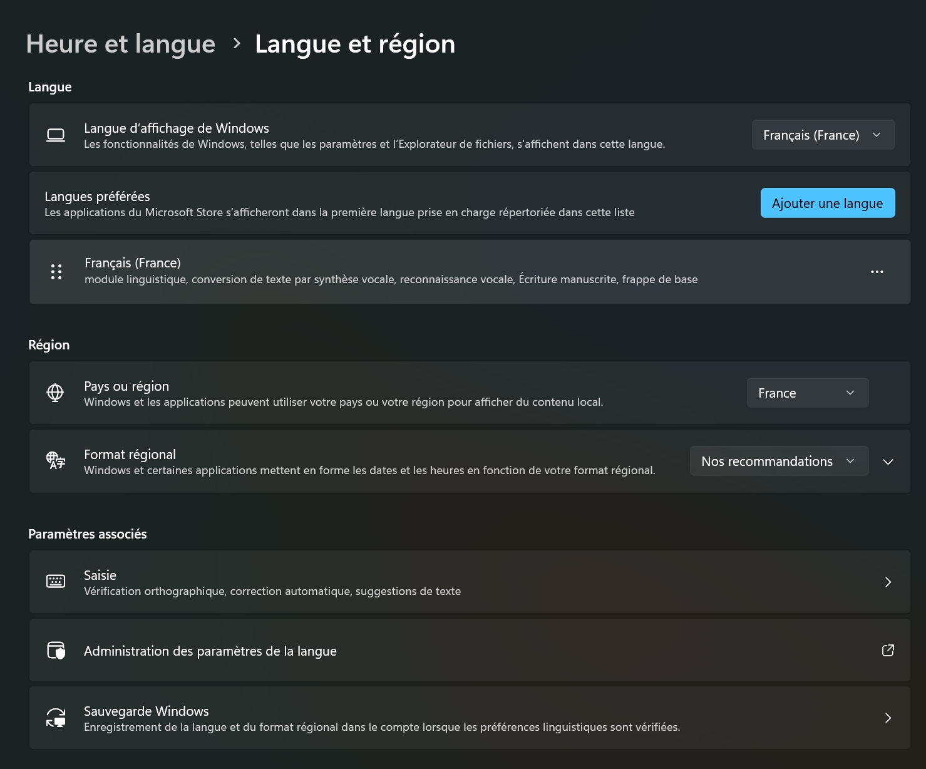Click the keyboard icon next to Saisie
Viewport: 926px width, 769px height.
(x=56, y=582)
